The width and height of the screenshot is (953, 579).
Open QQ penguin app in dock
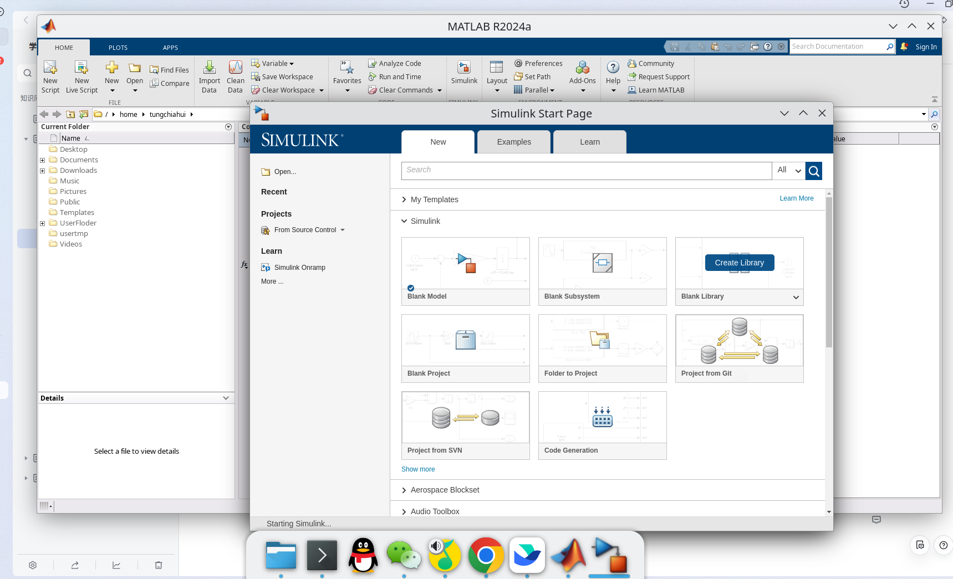[x=363, y=555]
